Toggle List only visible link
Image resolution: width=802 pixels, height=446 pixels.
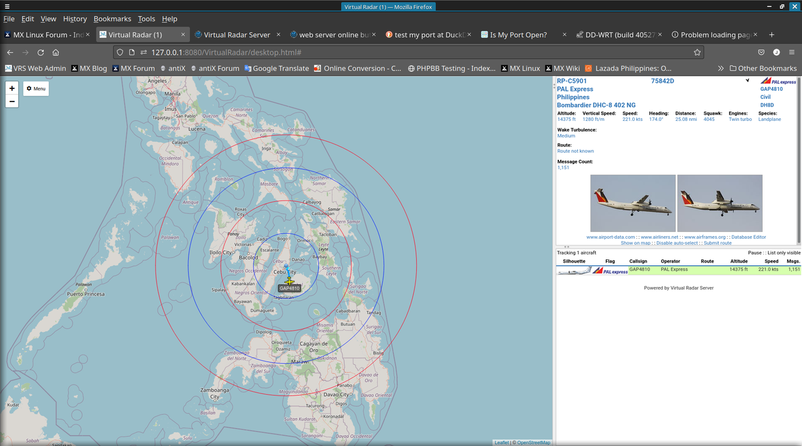[x=784, y=253]
